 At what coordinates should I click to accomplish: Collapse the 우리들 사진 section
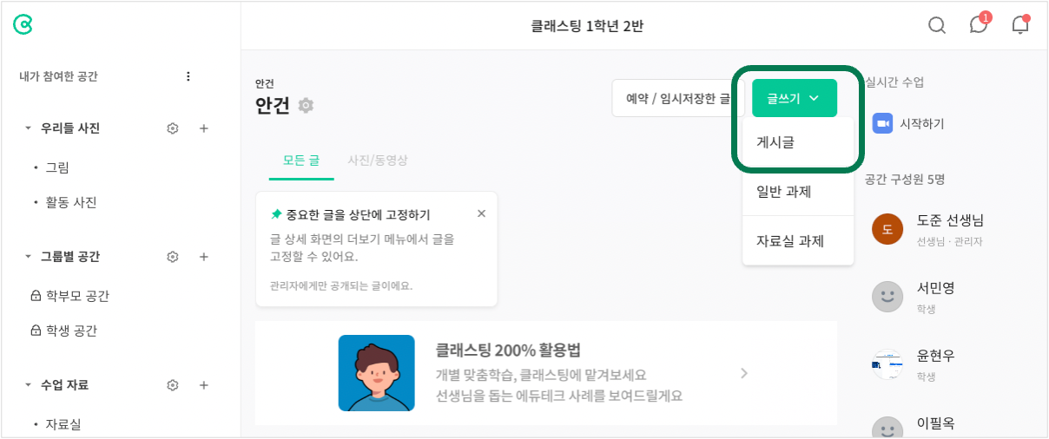click(28, 128)
